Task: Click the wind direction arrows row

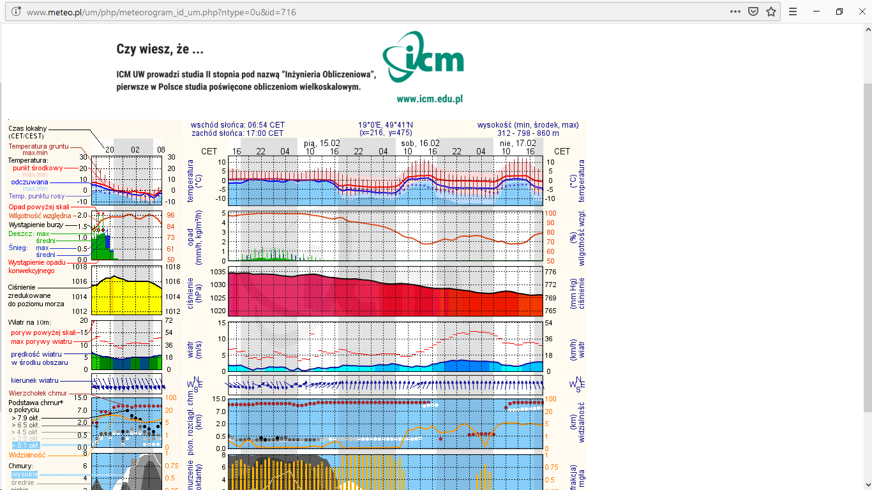Action: (x=386, y=384)
